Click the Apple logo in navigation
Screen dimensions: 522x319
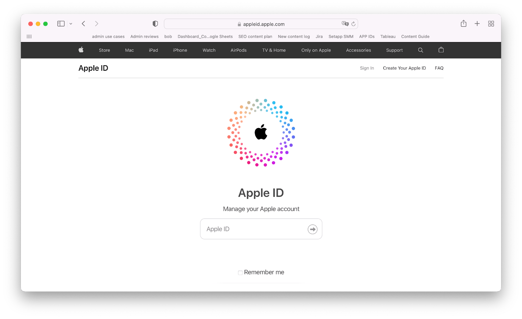(x=81, y=50)
